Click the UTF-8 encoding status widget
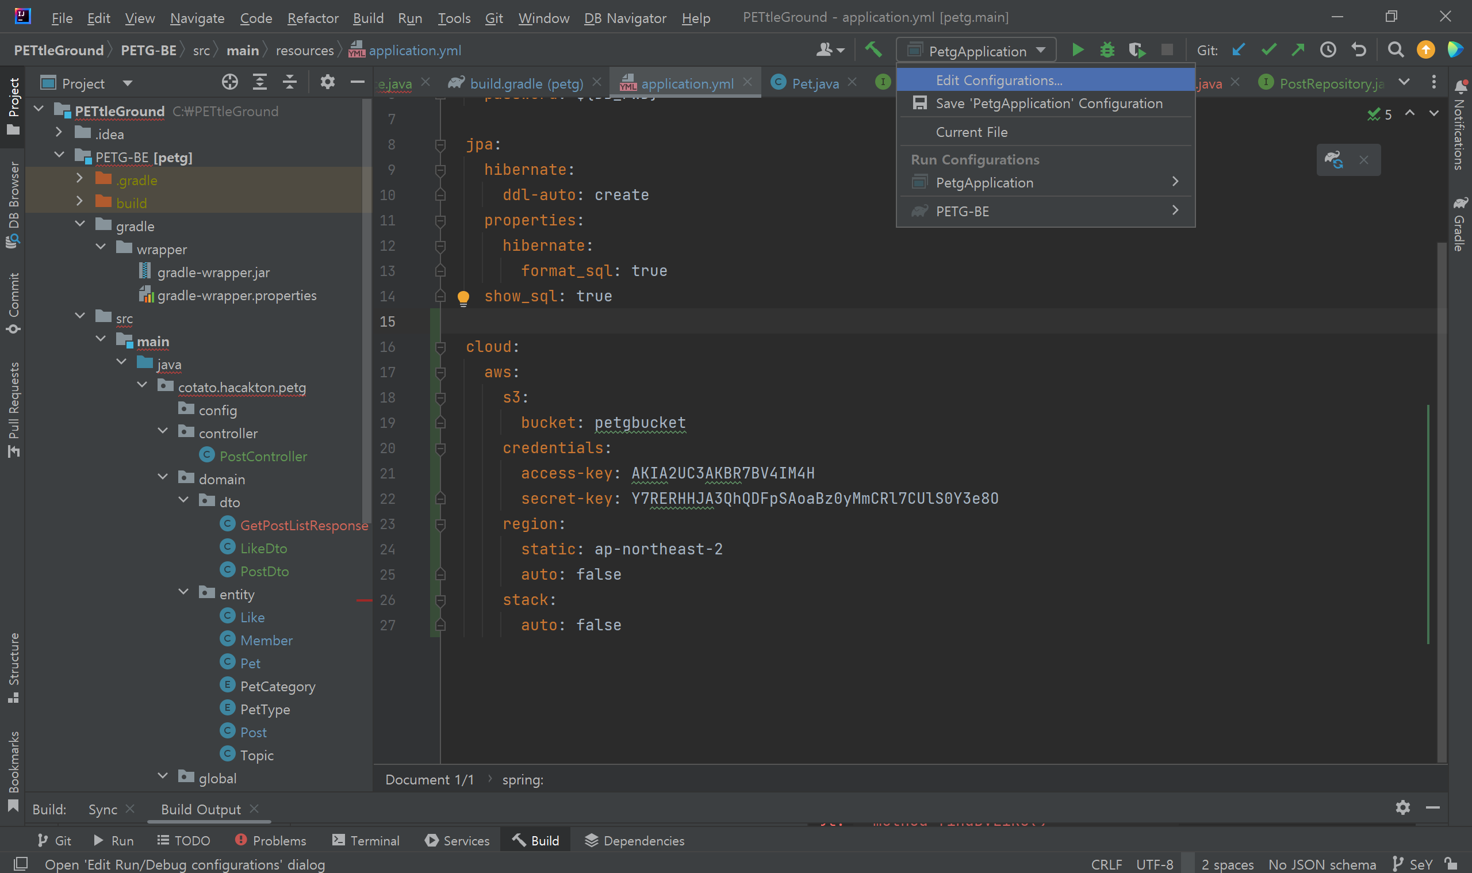The height and width of the screenshot is (873, 1472). click(1154, 864)
